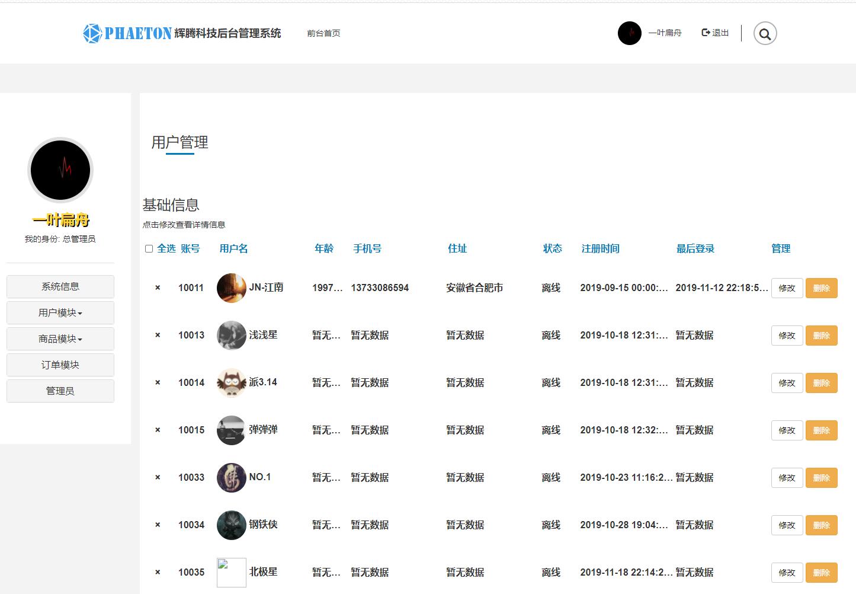Click the × mark on row 10035
856x594 pixels.
tap(158, 572)
